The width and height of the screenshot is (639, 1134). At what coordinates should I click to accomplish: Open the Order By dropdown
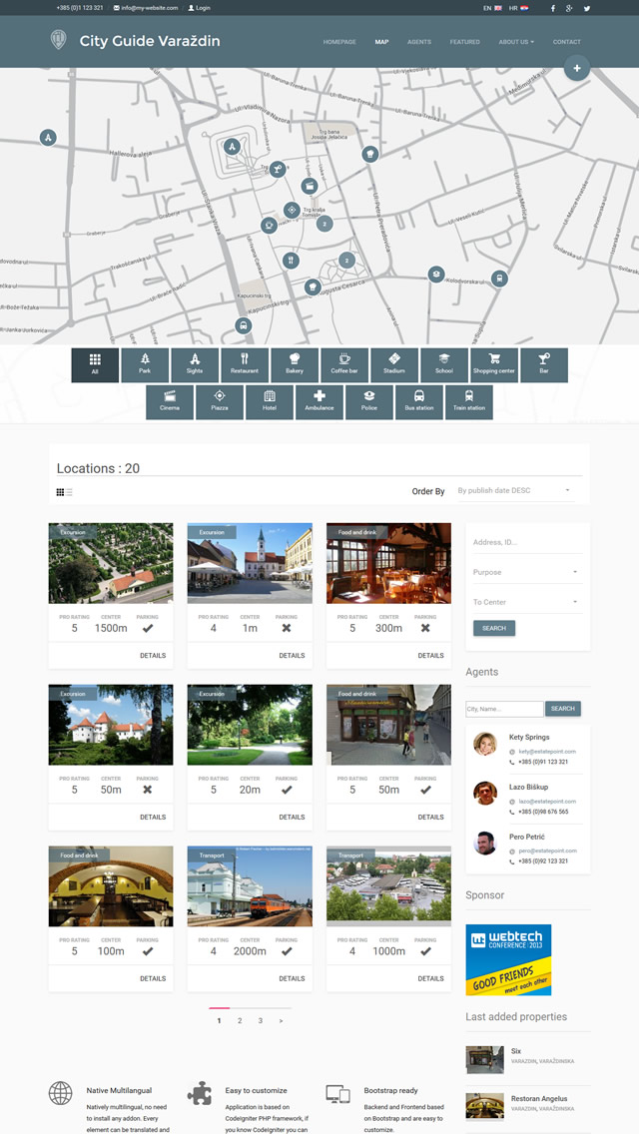click(x=514, y=491)
